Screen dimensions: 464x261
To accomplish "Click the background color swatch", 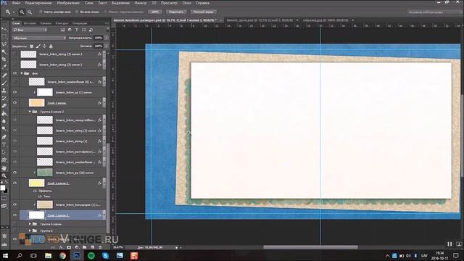I will [6, 191].
